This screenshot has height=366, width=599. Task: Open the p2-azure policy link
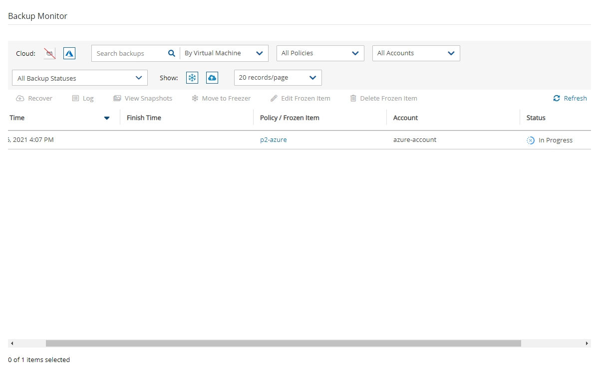[274, 140]
